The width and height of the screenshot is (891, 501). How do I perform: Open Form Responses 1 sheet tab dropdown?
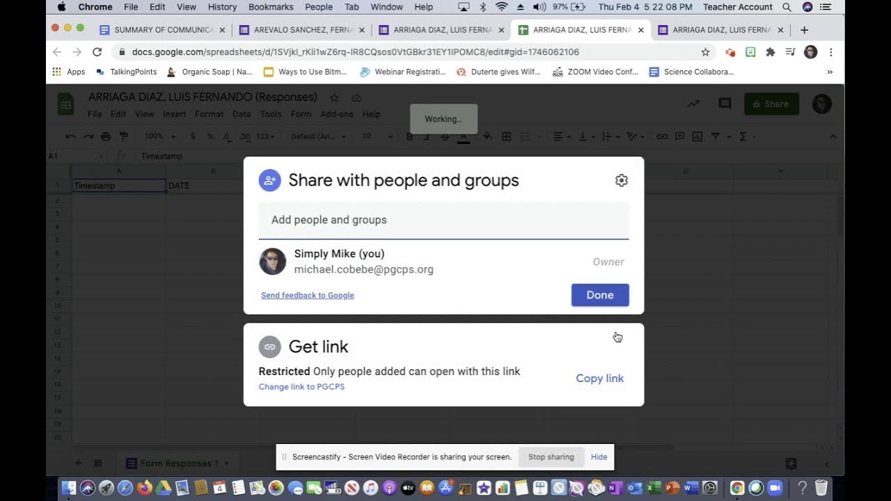click(226, 463)
